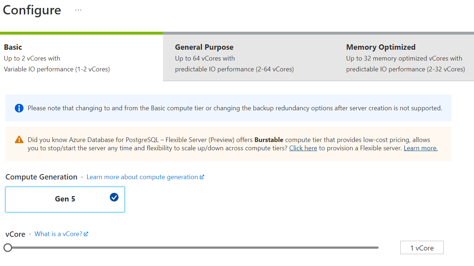Click the vCore slider handle

tap(8, 248)
